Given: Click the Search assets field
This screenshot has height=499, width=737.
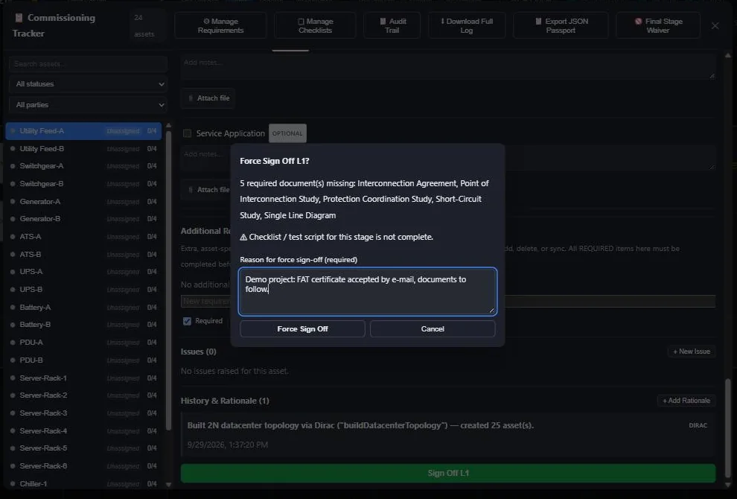Looking at the screenshot, I should pyautogui.click(x=88, y=64).
